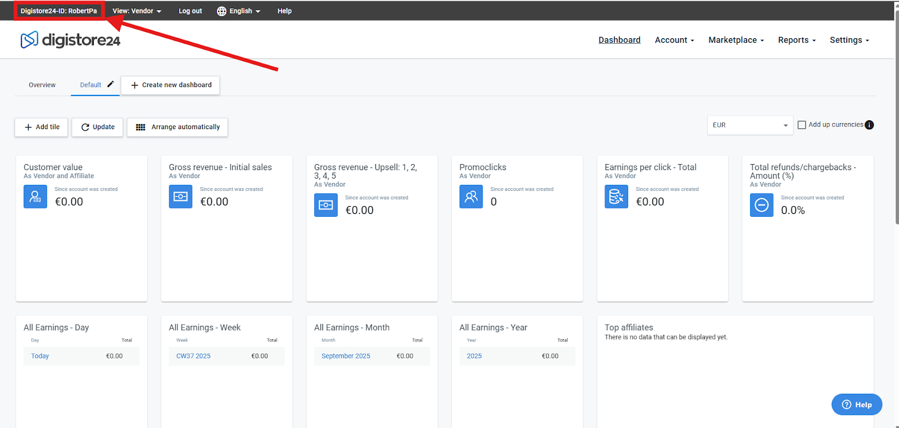Switch to the Overview tab
Viewport: 899px width, 428px height.
click(42, 85)
